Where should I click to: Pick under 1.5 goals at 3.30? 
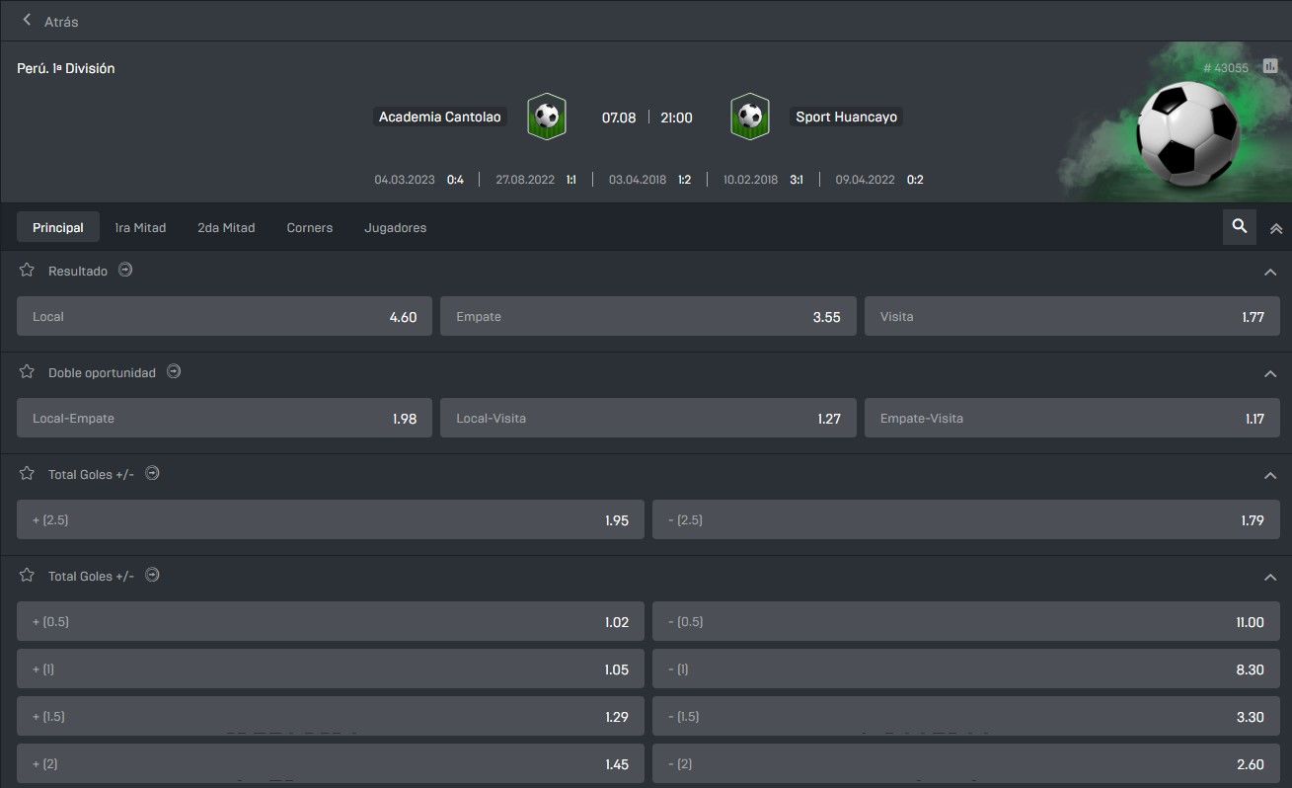(966, 716)
